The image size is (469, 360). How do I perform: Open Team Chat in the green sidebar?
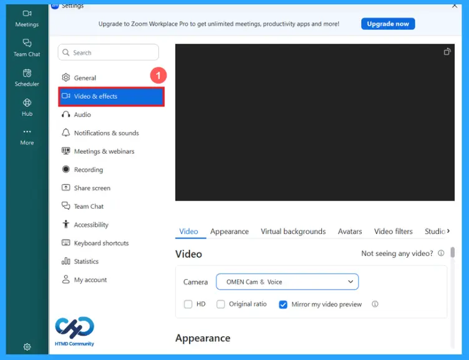coord(27,48)
